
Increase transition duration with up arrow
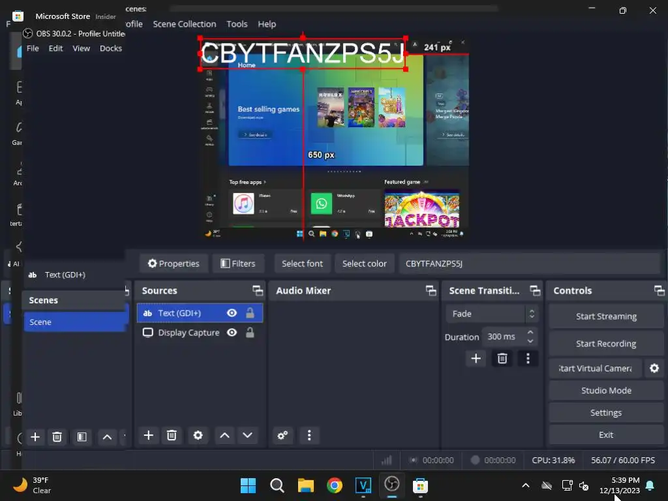coord(530,332)
